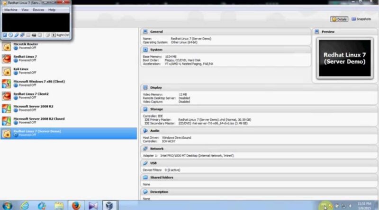Open the Help menu in VM window
This screenshot has height=210, width=379.
[x=52, y=10]
